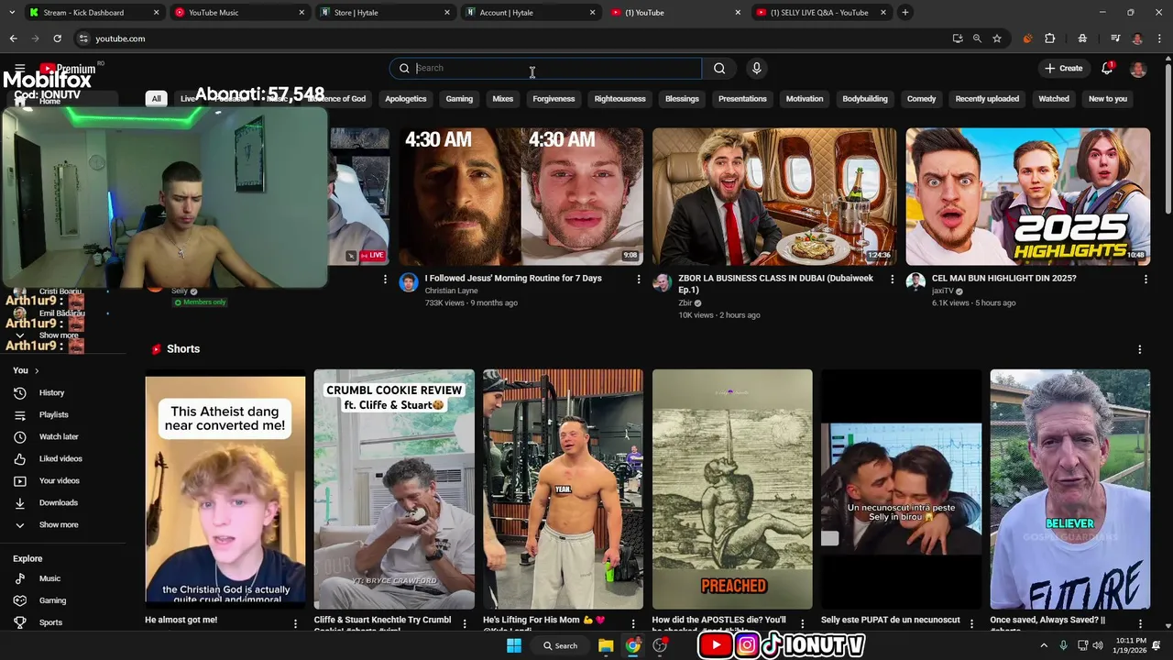Select the New to you filter chip

1108,99
